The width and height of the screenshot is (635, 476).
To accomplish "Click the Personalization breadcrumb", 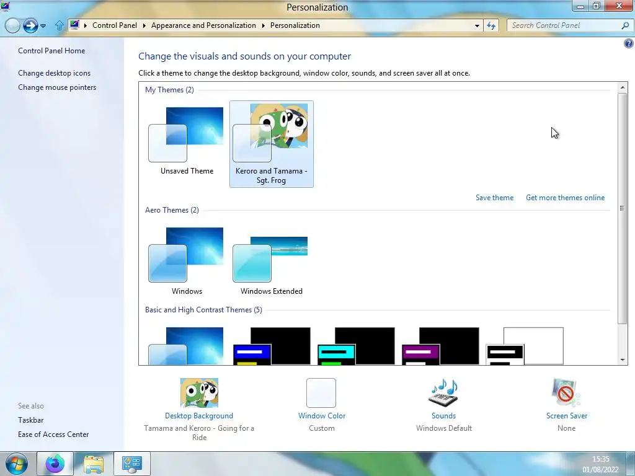I will click(295, 25).
